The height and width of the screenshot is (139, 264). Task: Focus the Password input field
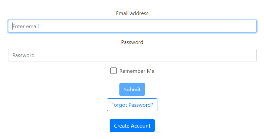pyautogui.click(x=132, y=55)
